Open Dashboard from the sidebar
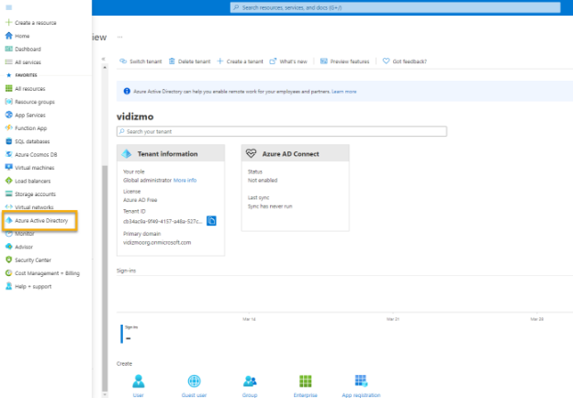The image size is (573, 398). point(28,49)
